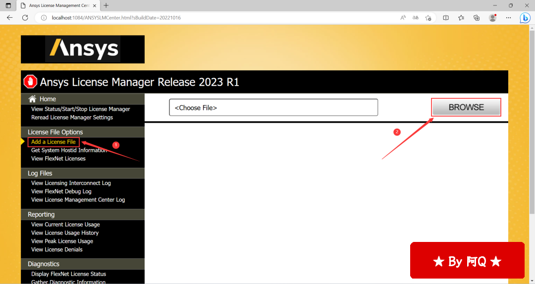Open the Favorites list icon
535x284 pixels.
click(x=461, y=17)
